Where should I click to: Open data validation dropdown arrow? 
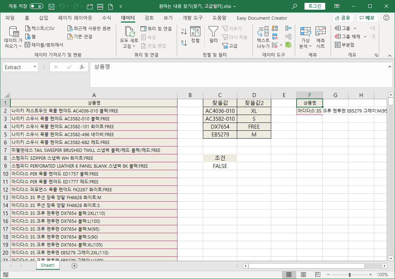click(x=281, y=45)
